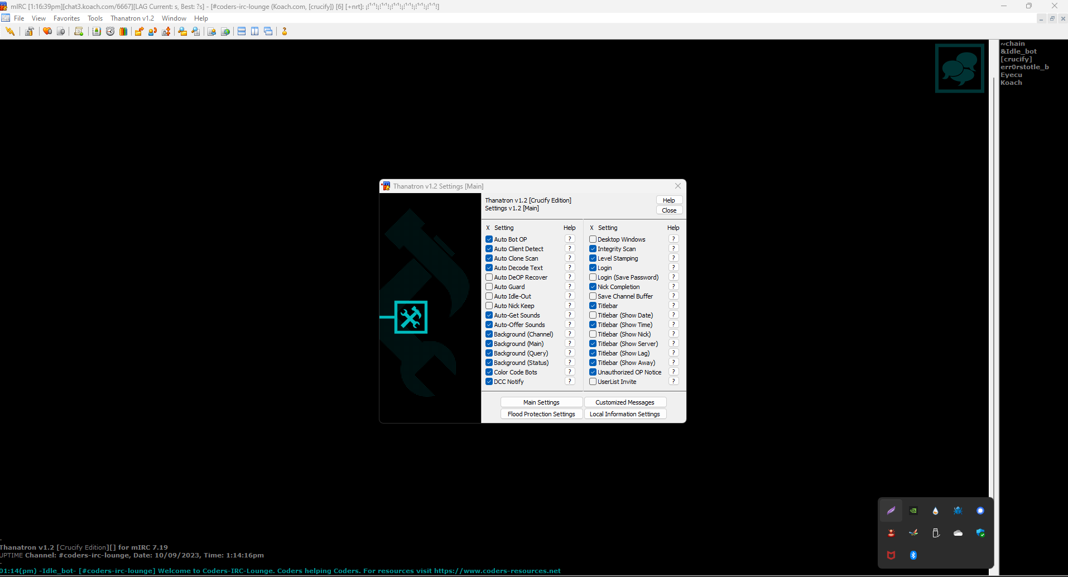Click the DCC Send file icon
The image size is (1068, 577).
[139, 31]
